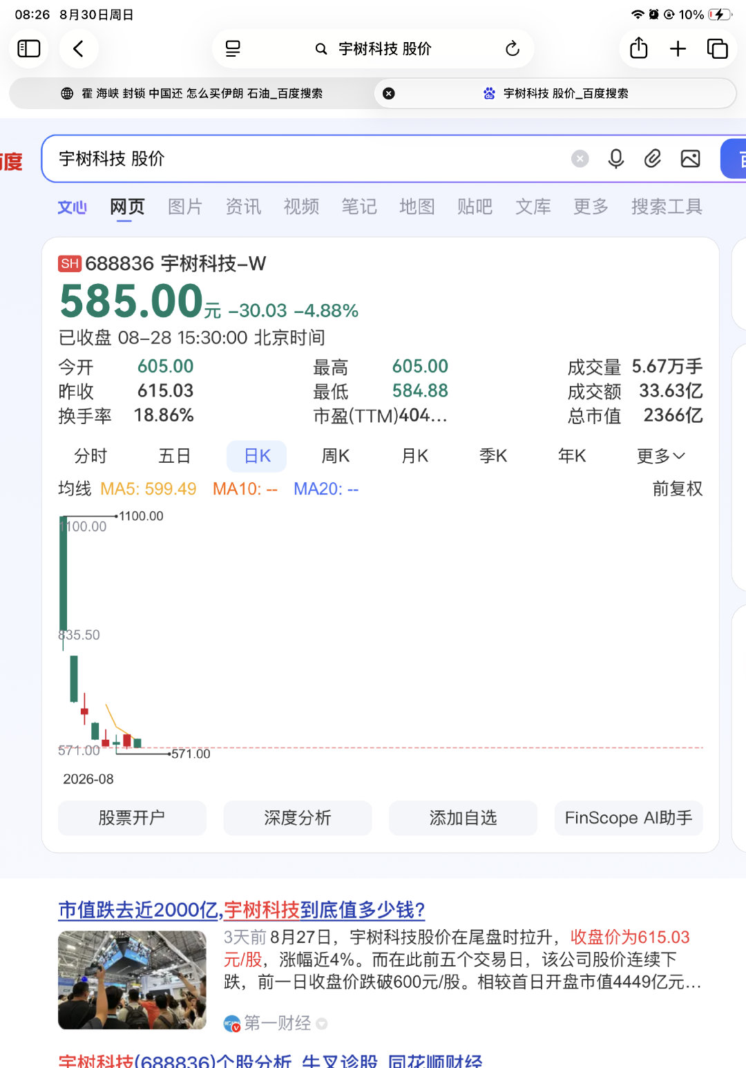The height and width of the screenshot is (1068, 746).
Task: Expand the 更多 search categories
Action: click(591, 207)
